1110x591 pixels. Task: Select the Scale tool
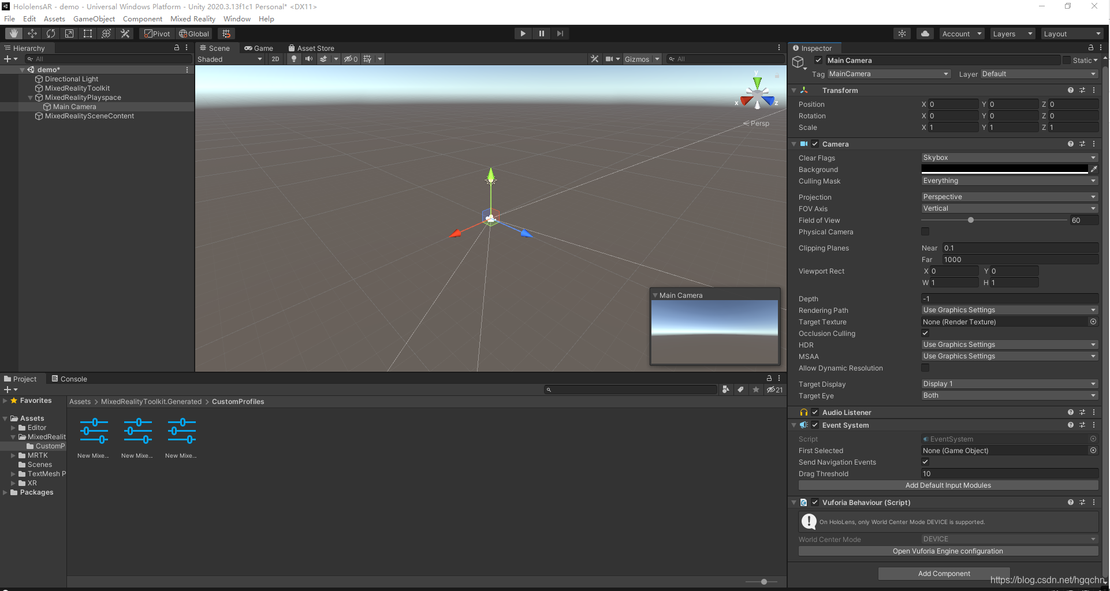tap(69, 33)
